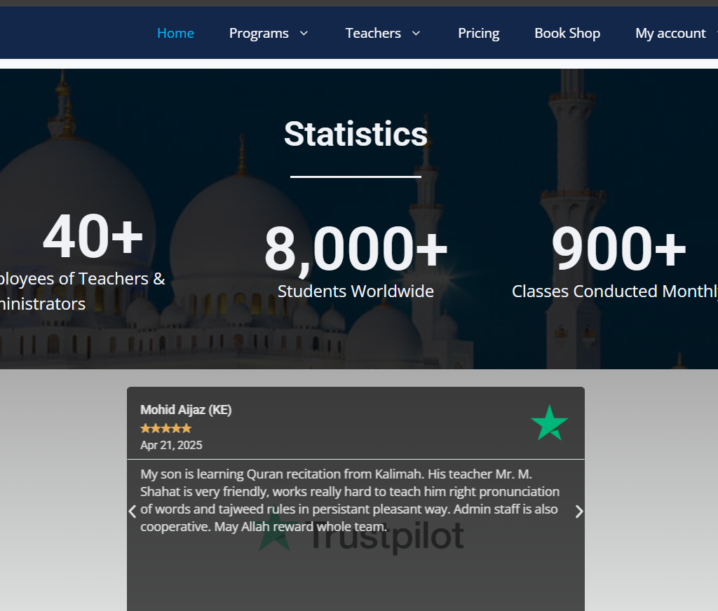
Task: Show the previous review with left arrow
Action: tap(133, 512)
